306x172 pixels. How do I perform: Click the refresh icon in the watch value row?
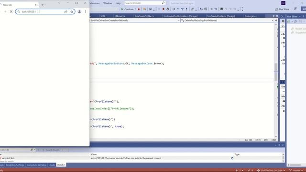[x=232, y=158]
